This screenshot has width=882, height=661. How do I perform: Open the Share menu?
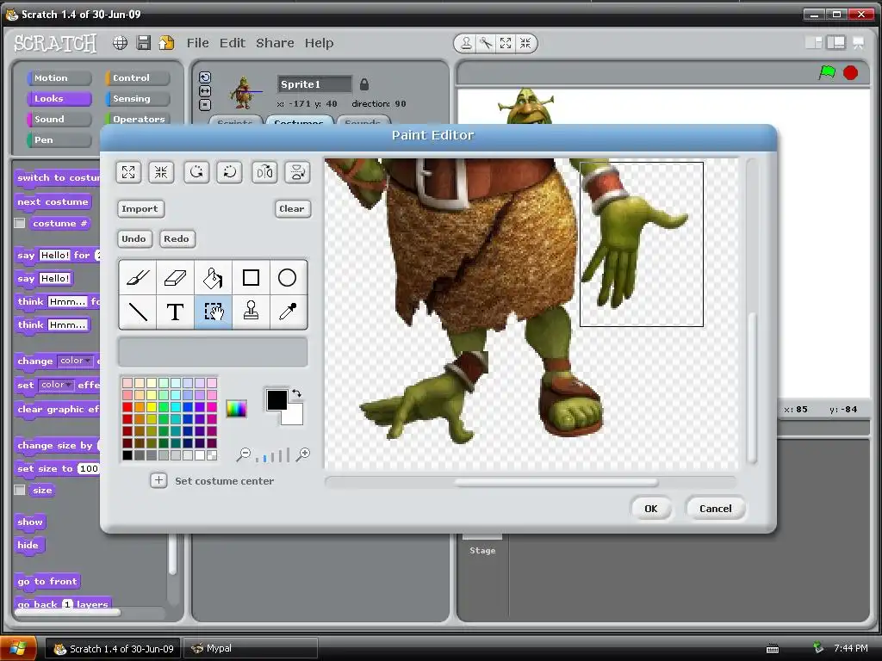pos(275,43)
